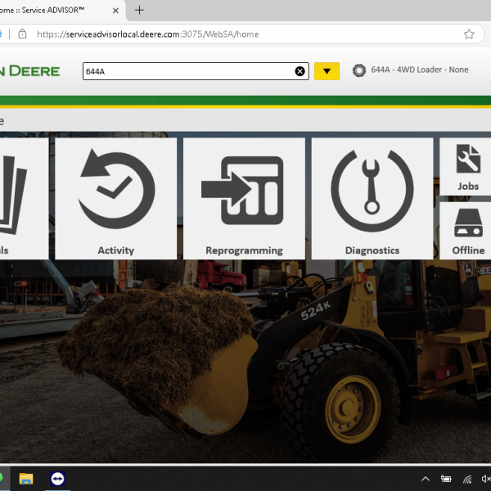The height and width of the screenshot is (491, 491).
Task: Show hidden system tray icons
Action: [x=426, y=479]
